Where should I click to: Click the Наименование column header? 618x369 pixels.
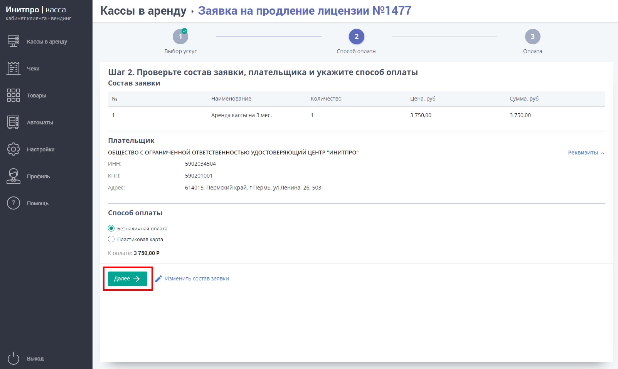[231, 99]
